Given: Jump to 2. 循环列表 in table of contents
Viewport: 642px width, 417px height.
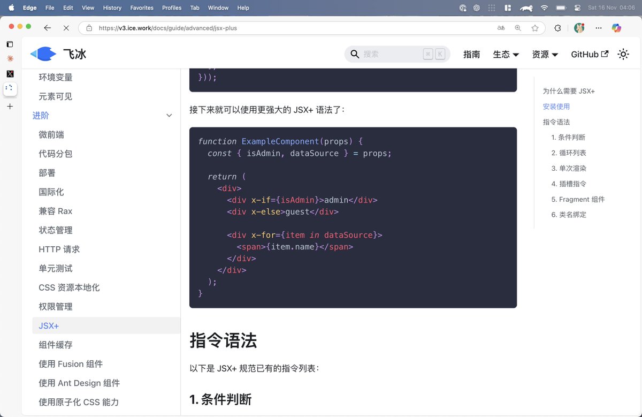Looking at the screenshot, I should coord(569,153).
